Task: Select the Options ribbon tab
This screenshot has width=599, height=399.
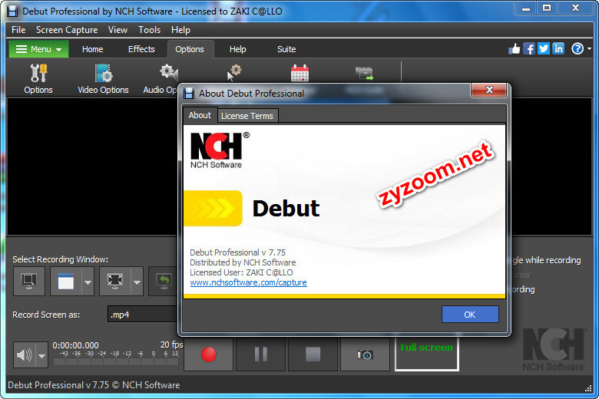Action: pyautogui.click(x=190, y=49)
